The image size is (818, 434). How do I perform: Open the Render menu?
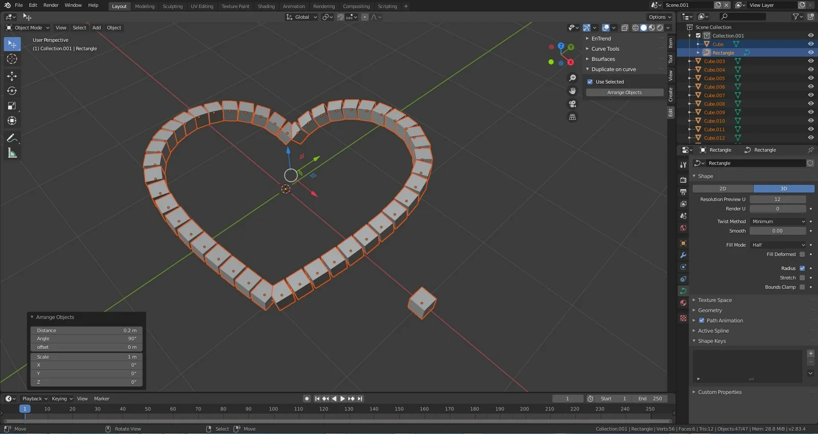point(51,5)
